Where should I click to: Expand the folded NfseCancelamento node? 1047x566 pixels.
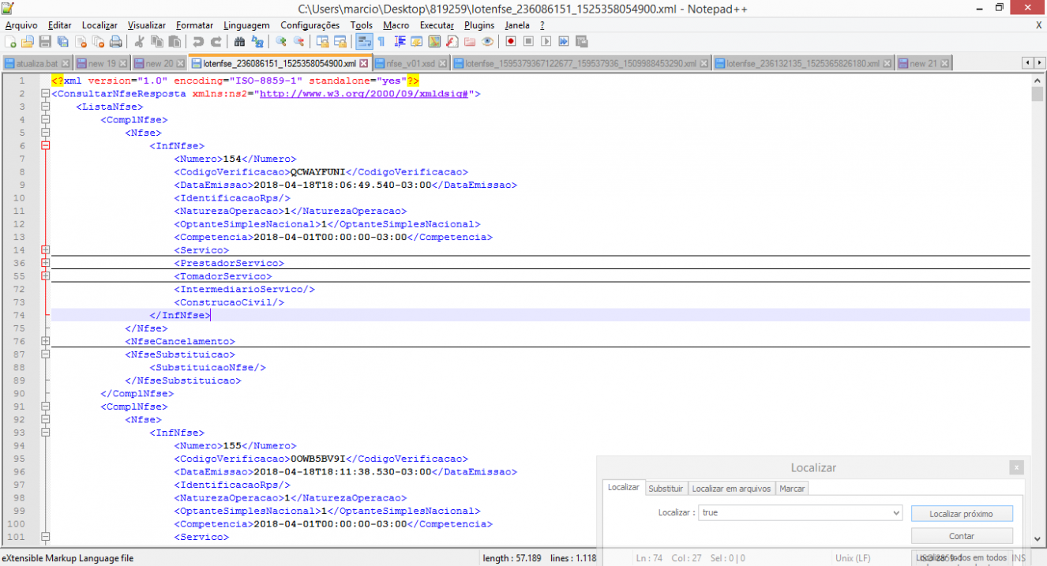click(45, 341)
